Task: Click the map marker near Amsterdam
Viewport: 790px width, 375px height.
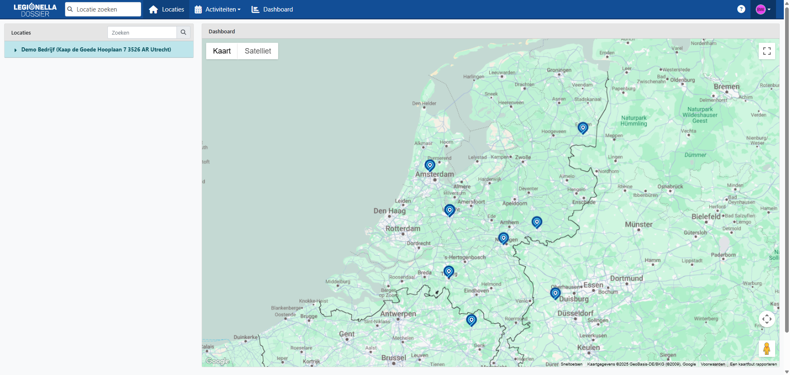Action: coord(430,165)
